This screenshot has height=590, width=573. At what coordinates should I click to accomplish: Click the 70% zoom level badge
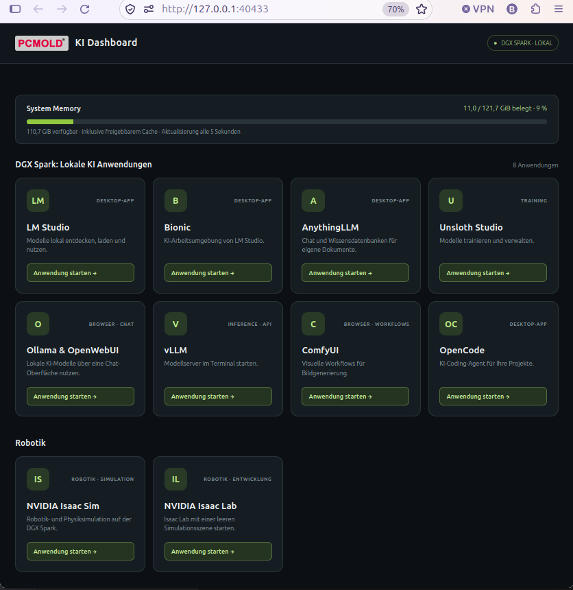pos(395,9)
